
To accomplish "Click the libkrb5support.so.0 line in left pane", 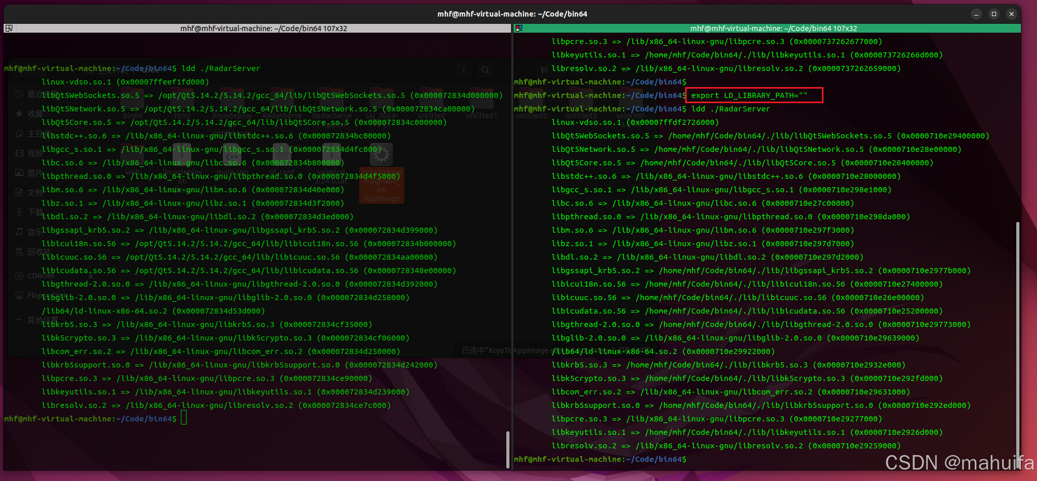I will [239, 365].
